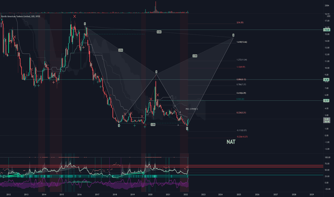Click the 2023 label on time axis

[x=204, y=194]
